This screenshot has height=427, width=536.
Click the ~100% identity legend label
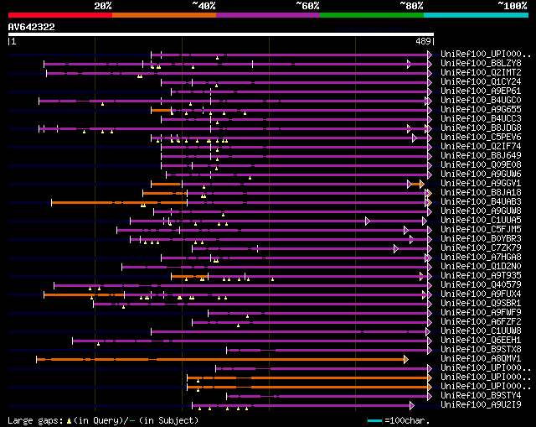[x=512, y=6]
